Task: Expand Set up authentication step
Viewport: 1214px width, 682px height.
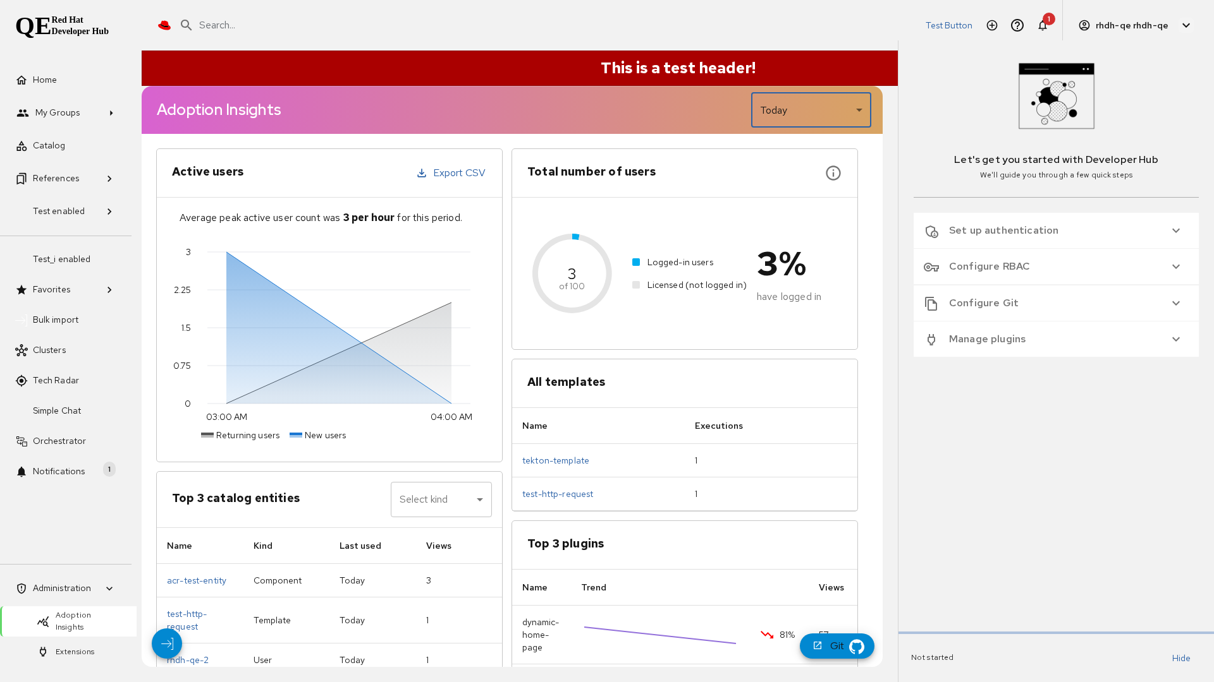Action: click(x=1055, y=230)
